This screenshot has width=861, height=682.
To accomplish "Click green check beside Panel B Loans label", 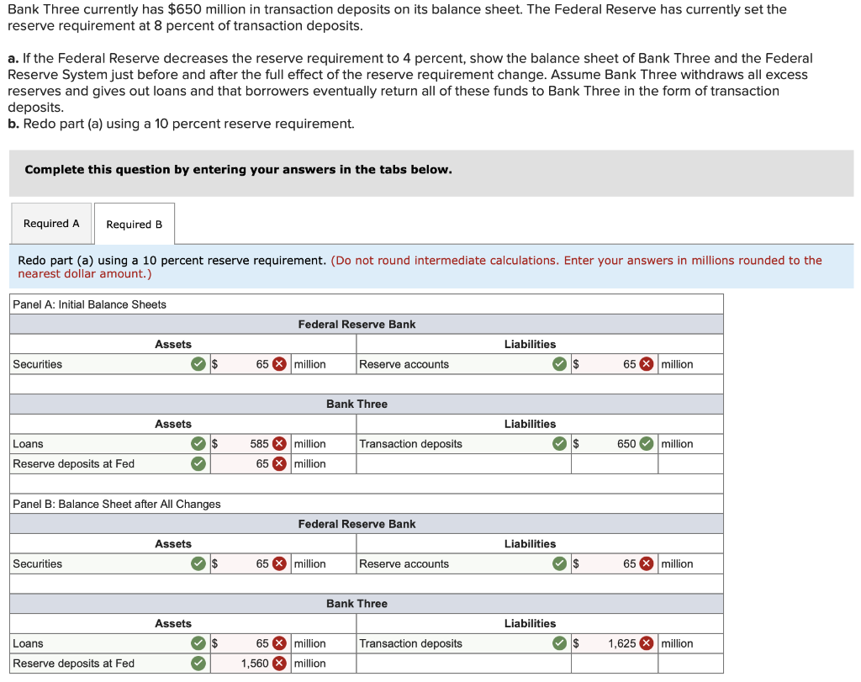I will click(x=198, y=643).
